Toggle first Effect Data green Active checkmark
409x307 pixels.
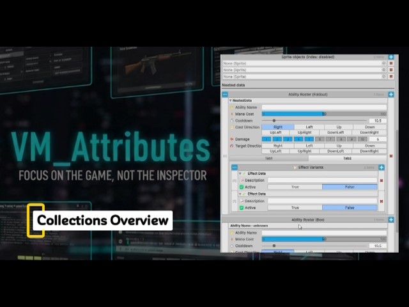coord(242,187)
